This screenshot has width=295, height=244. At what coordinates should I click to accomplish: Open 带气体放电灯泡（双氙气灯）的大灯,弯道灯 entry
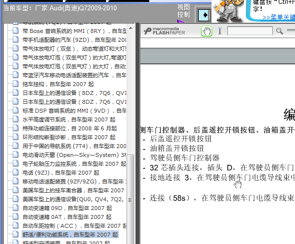[x=74, y=58]
